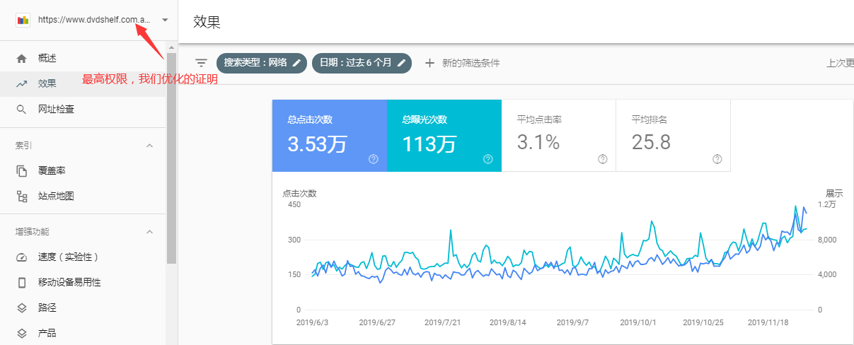
Task: Toggle the 总曝光次数 metric card
Action: pos(444,136)
